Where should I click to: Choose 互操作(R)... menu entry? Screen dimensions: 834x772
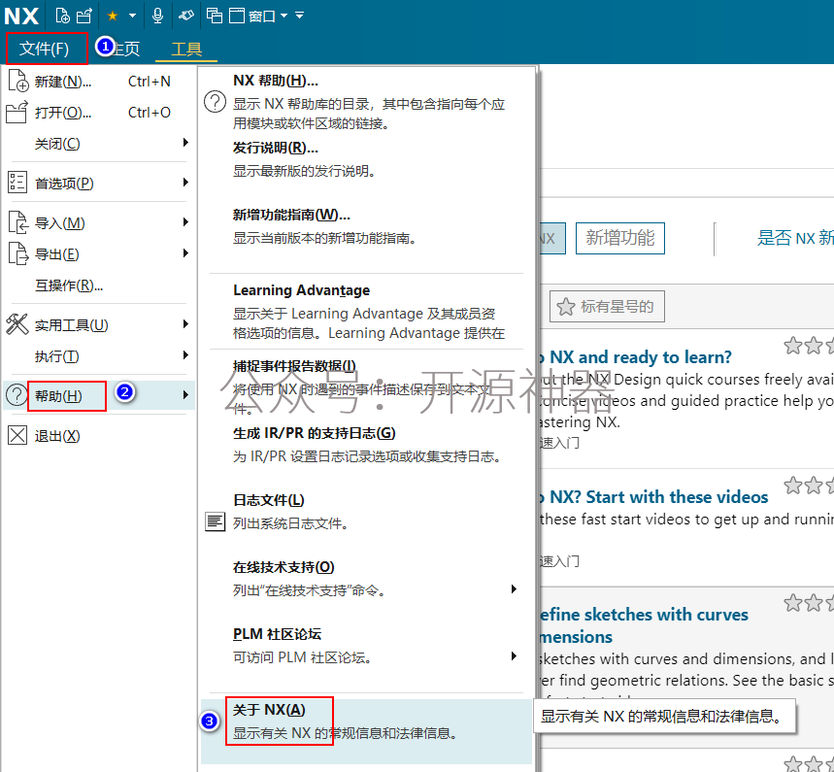point(98,285)
